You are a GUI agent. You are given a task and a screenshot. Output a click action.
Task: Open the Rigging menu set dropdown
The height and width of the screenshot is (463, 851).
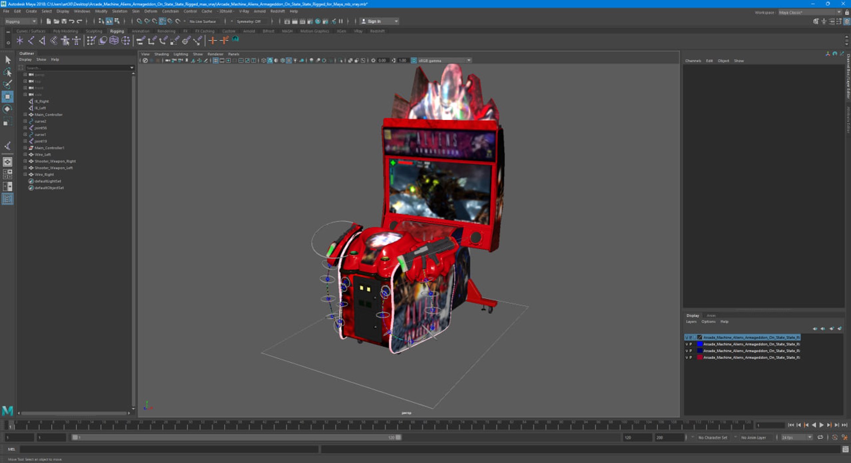pyautogui.click(x=20, y=21)
